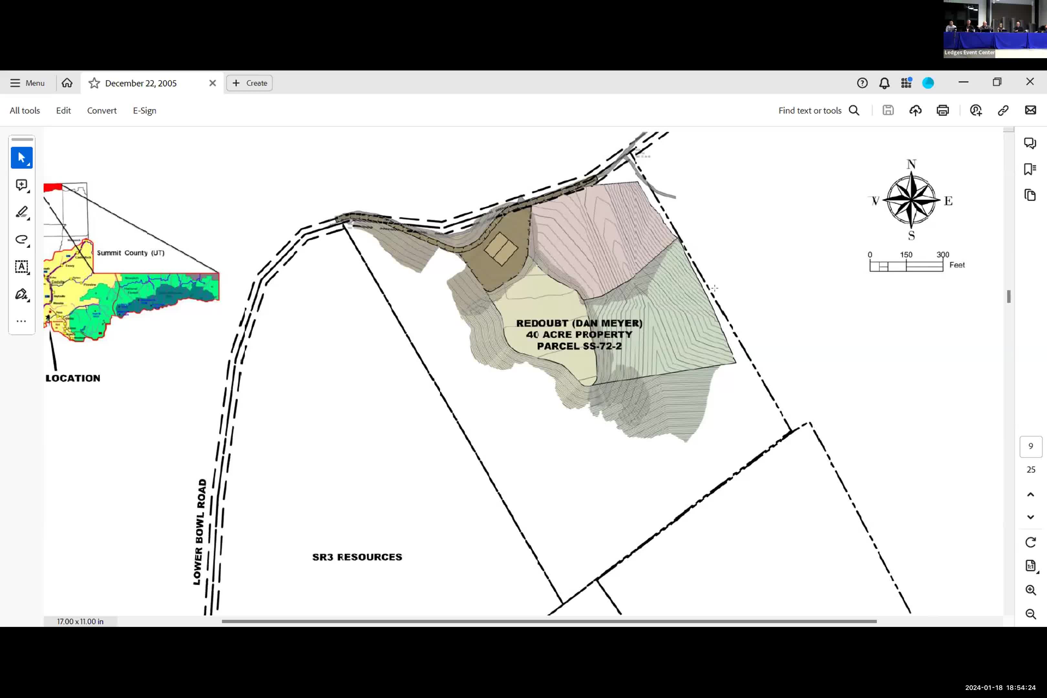This screenshot has width=1047, height=698.
Task: Zoom in on the page
Action: coord(1031,590)
